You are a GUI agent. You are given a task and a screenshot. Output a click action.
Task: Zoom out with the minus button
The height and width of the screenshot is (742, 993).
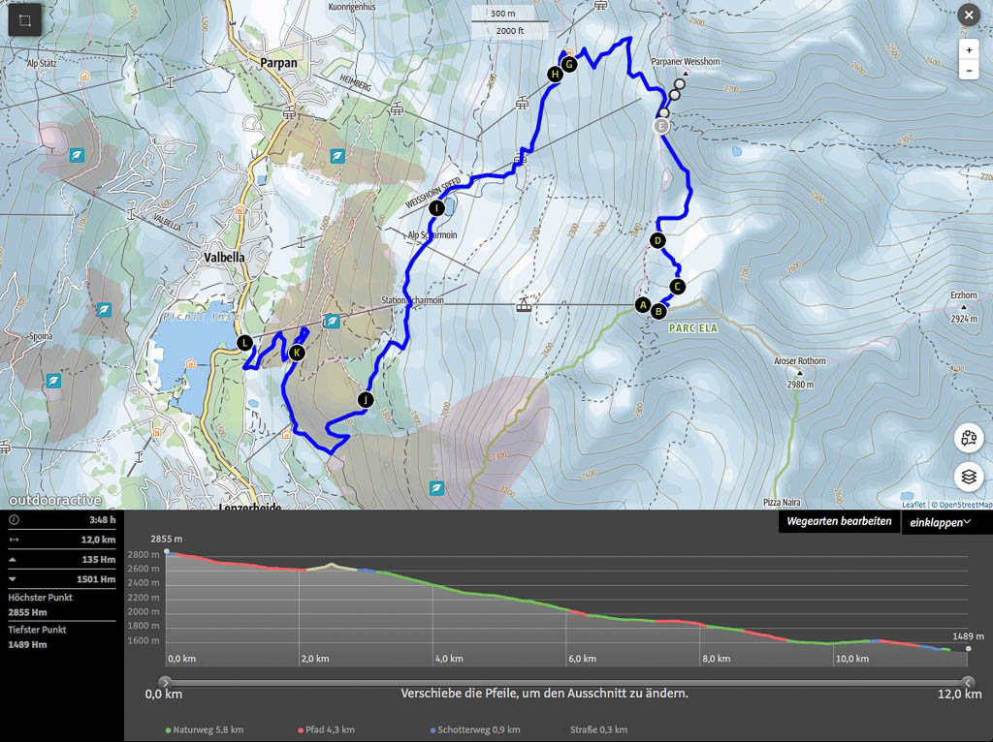[968, 71]
